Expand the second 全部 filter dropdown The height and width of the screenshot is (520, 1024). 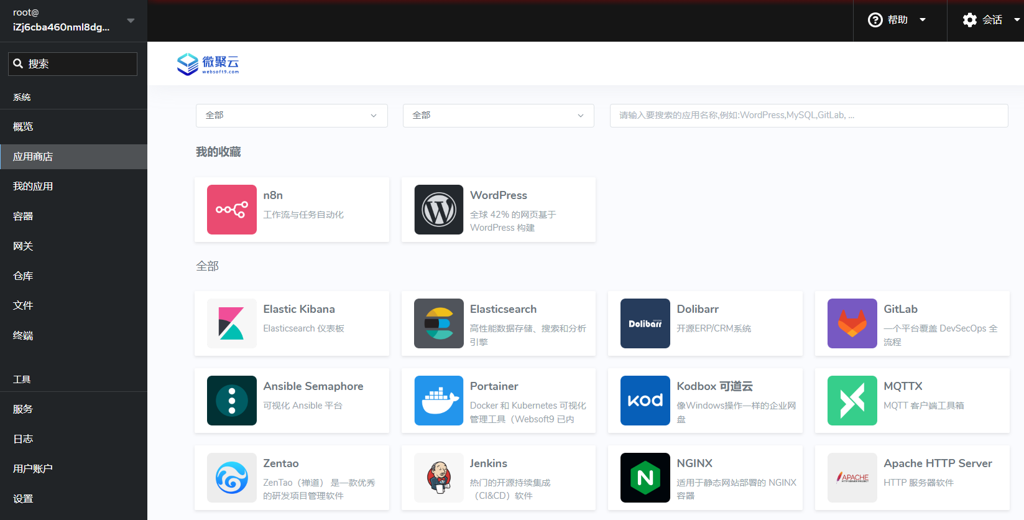coord(498,116)
